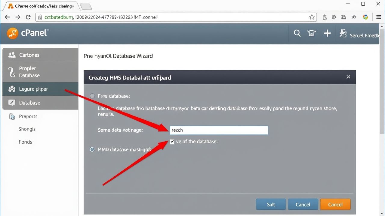
Task: Click the cPanel logo
Action: (x=27, y=33)
